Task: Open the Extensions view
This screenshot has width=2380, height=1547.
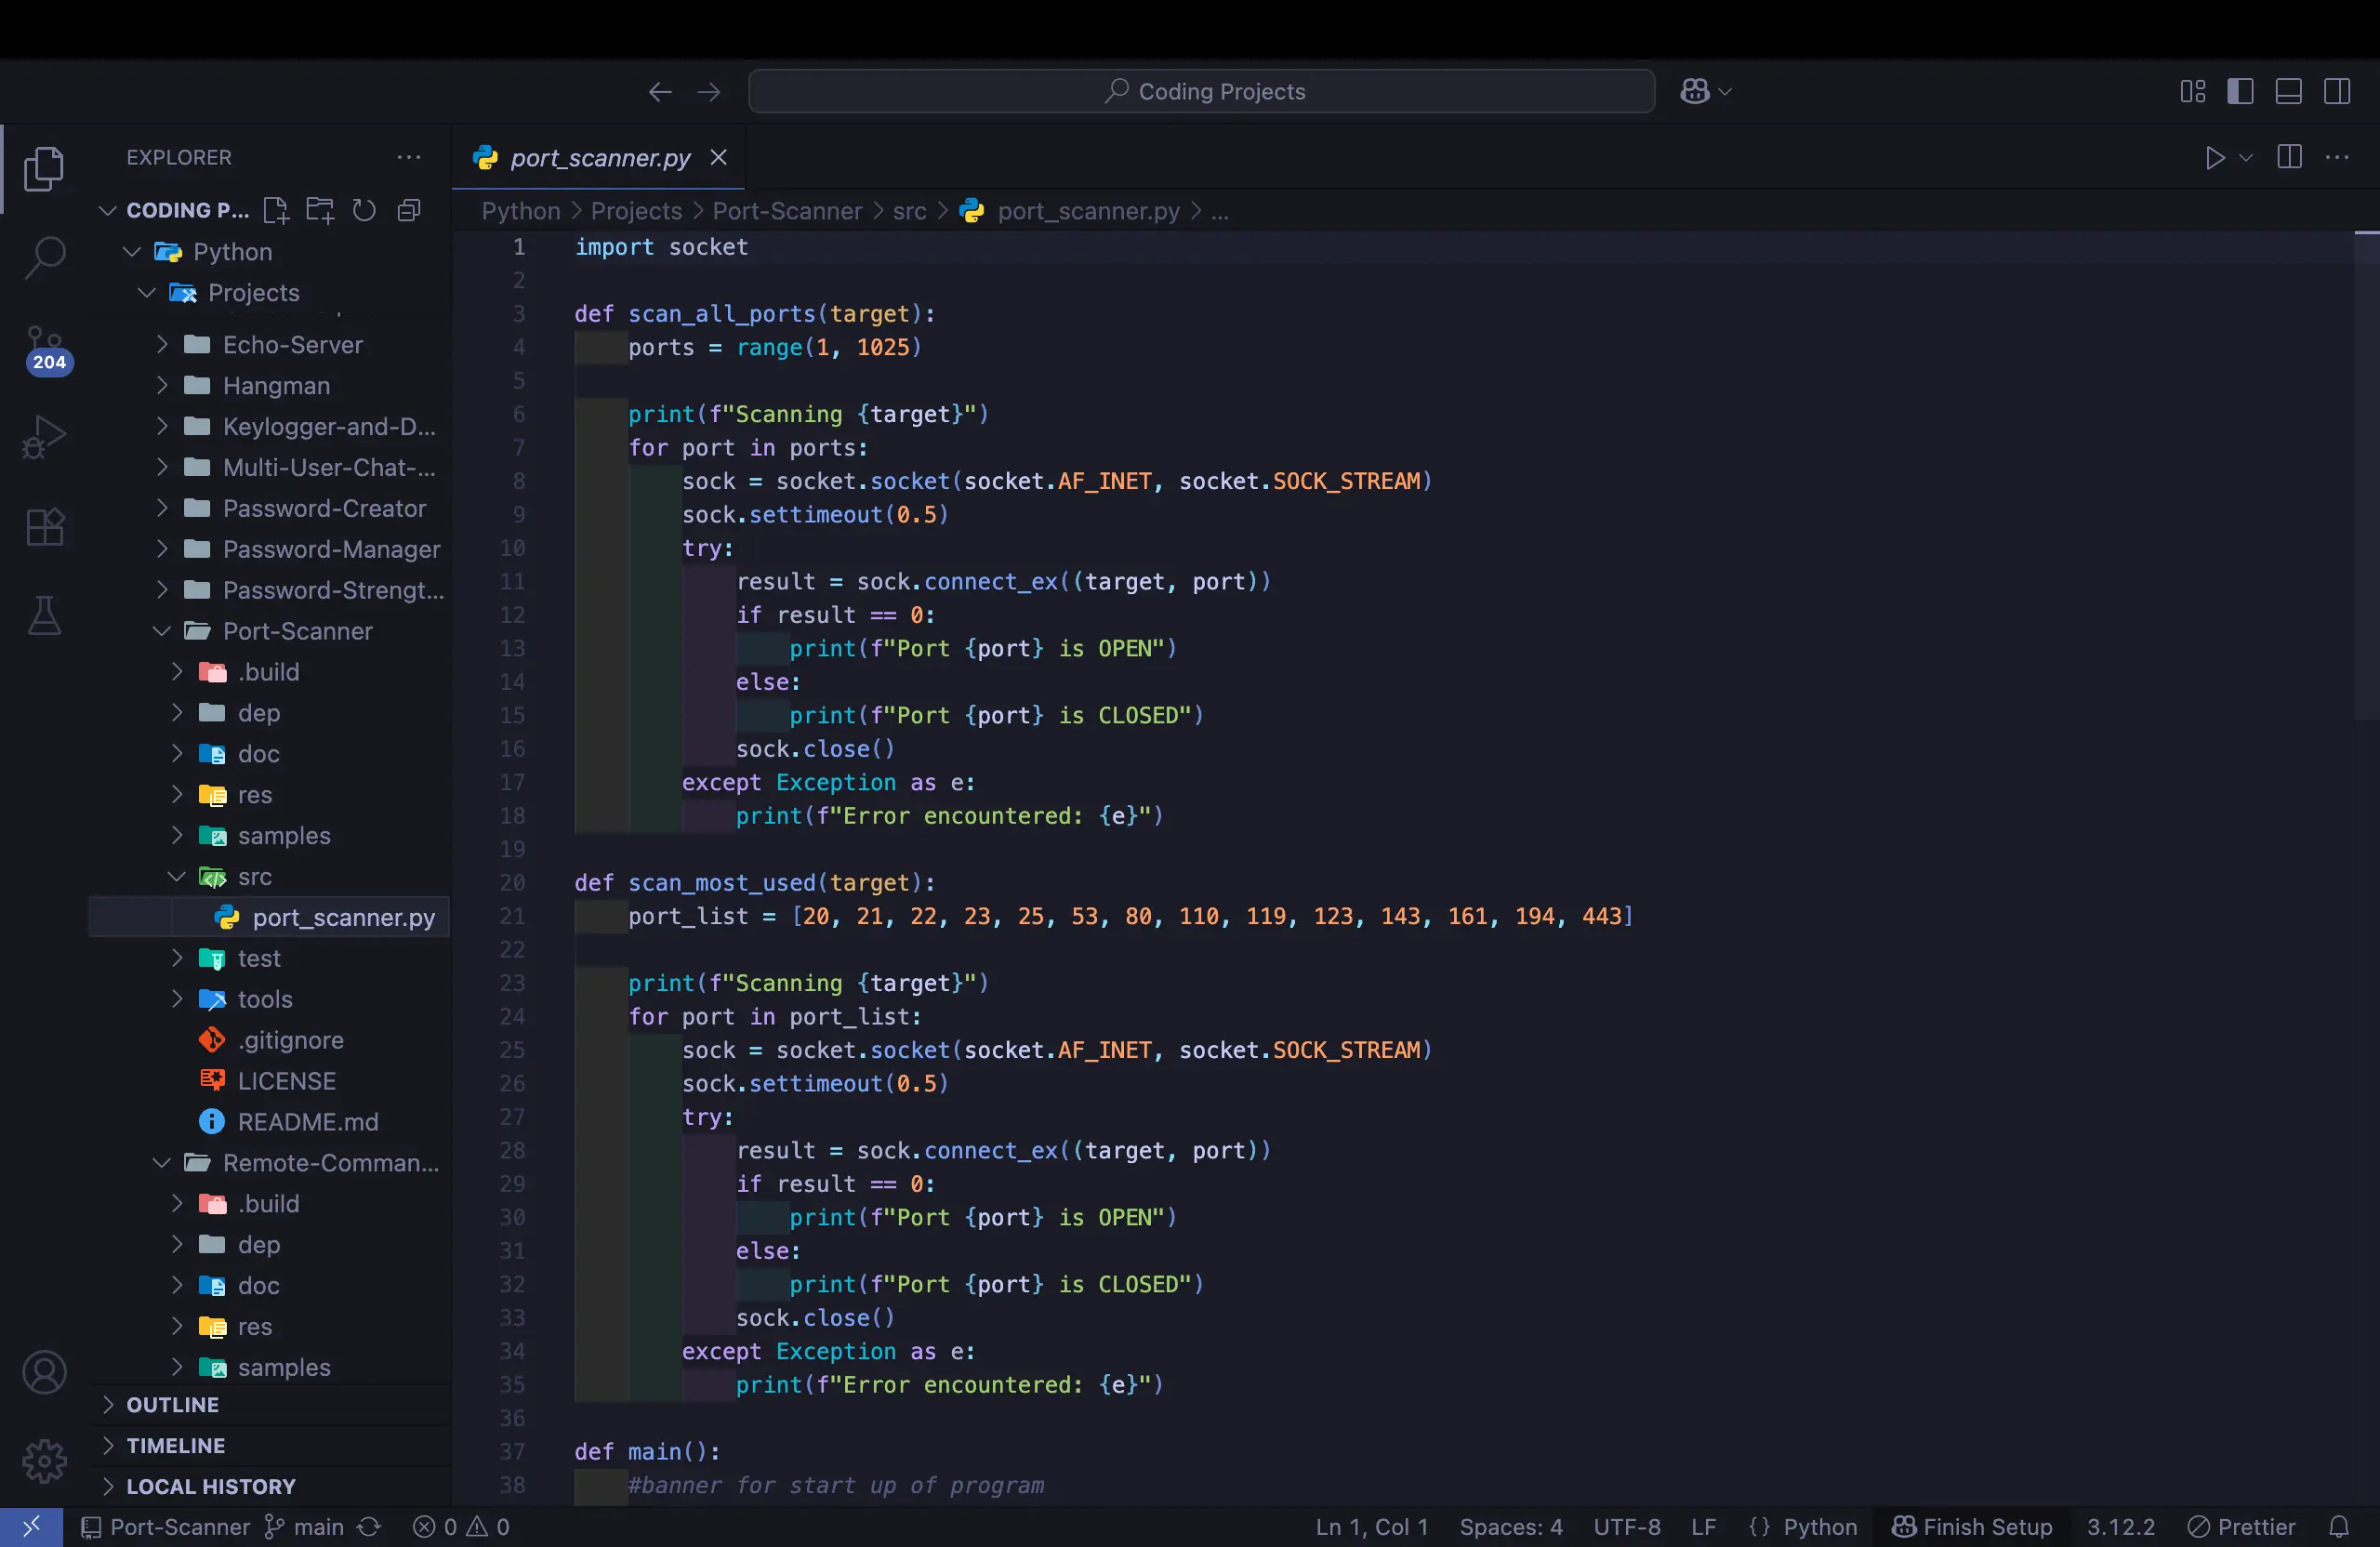Action: coord(44,527)
